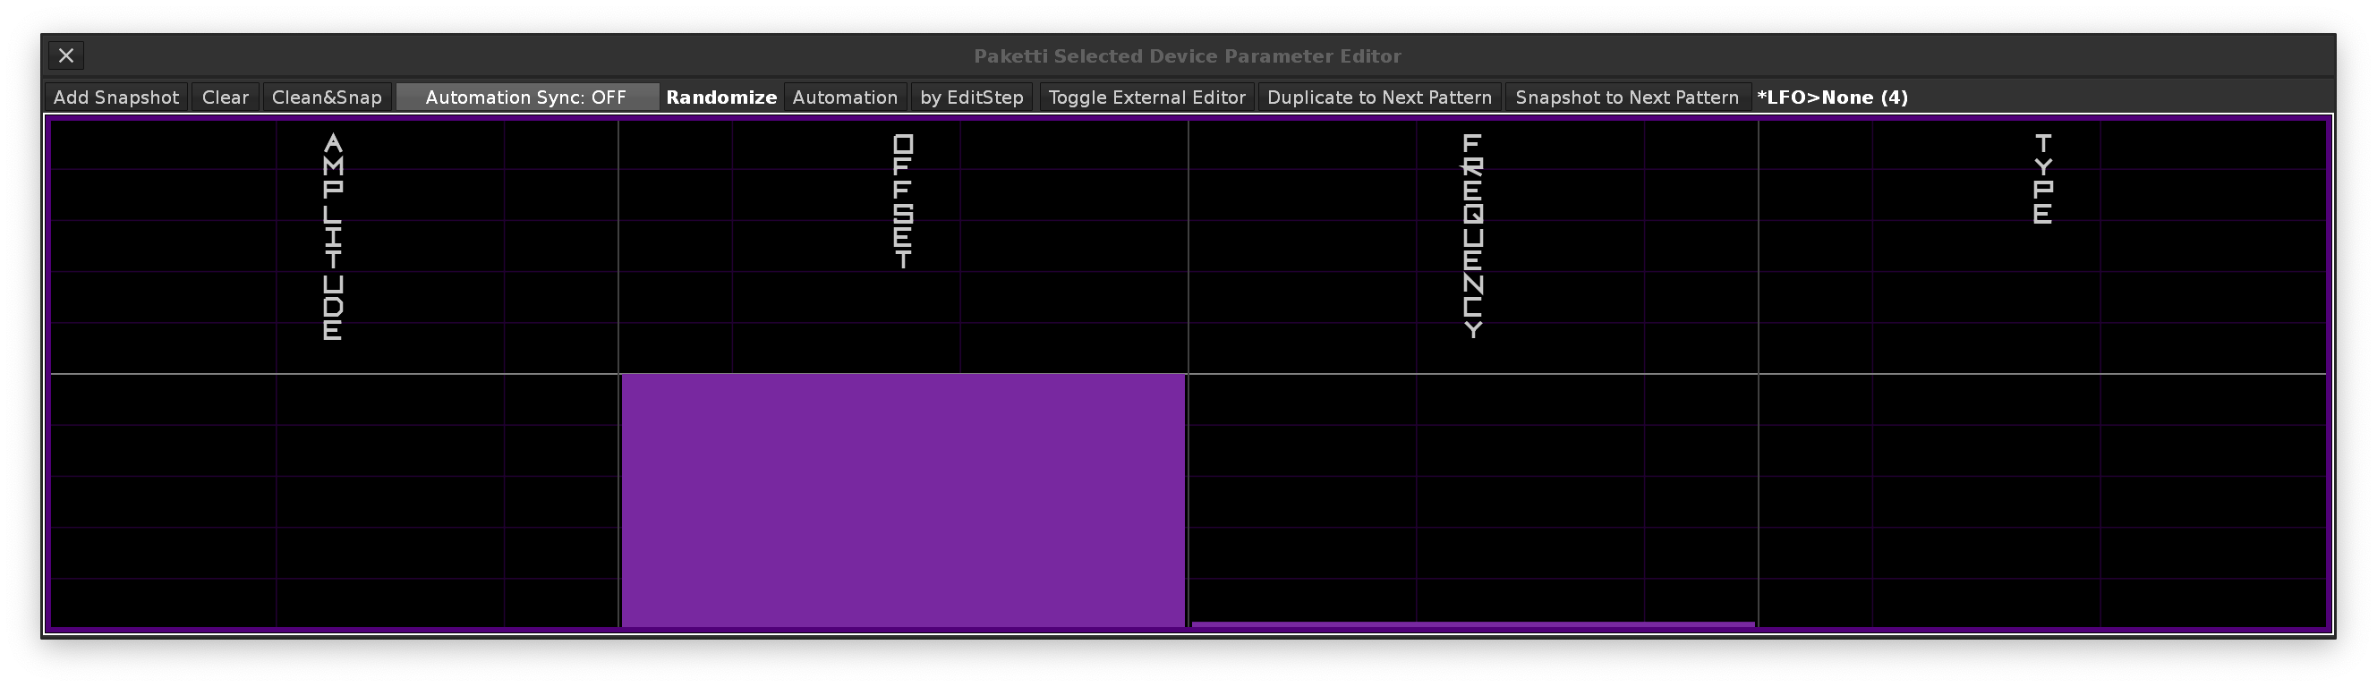Select the by EditStep option
This screenshot has height=687, width=2377.
[x=971, y=97]
